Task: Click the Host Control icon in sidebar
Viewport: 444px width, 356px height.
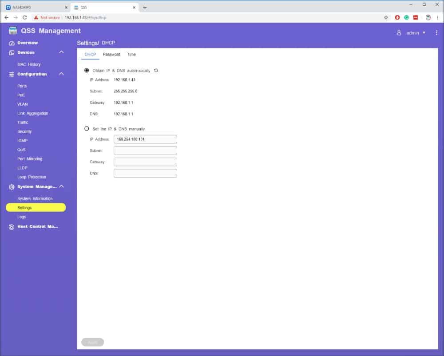Action: pyautogui.click(x=12, y=227)
